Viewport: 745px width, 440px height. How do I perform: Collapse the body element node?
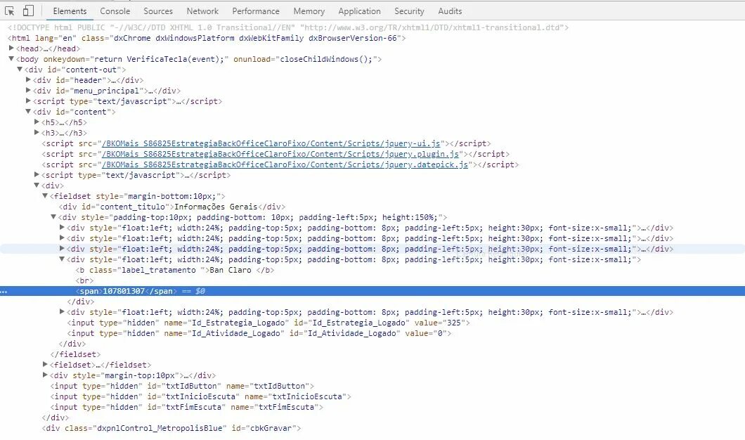click(11, 58)
